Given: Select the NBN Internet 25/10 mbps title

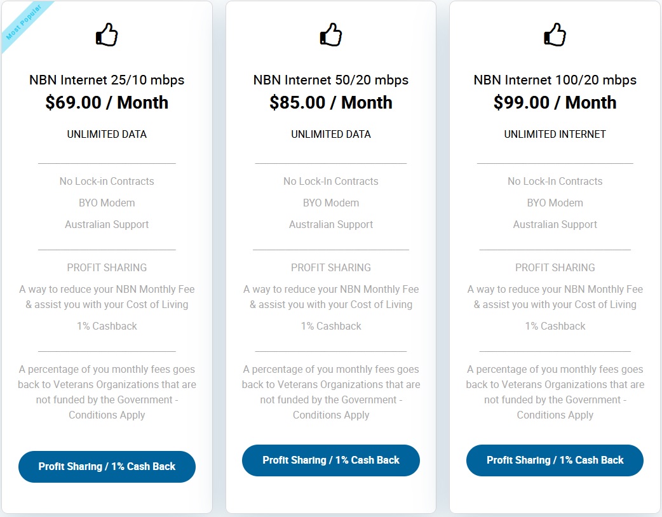Looking at the screenshot, I should (x=107, y=80).
